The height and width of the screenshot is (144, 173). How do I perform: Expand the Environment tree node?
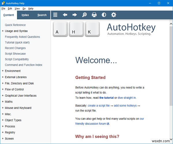(x=3, y=71)
